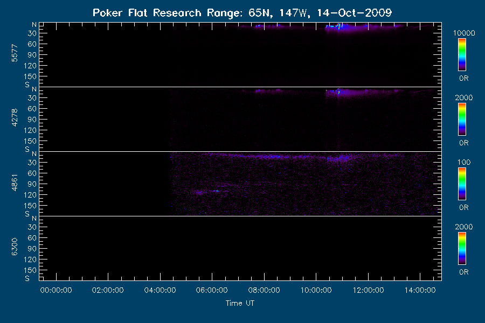Select the 4861 panel rainbow color bar

(462, 184)
